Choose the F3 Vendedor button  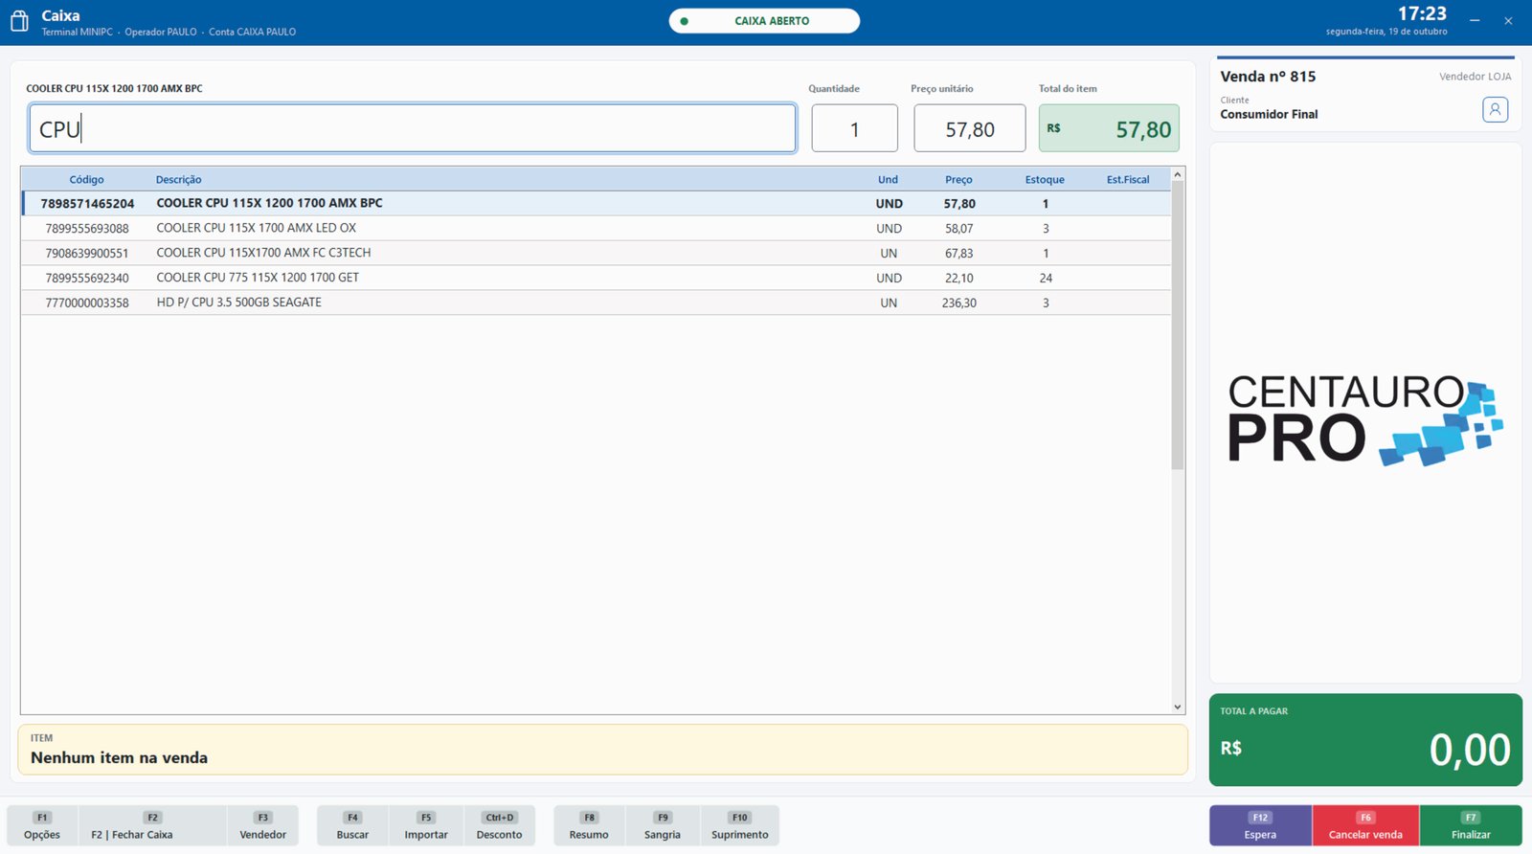pos(263,825)
